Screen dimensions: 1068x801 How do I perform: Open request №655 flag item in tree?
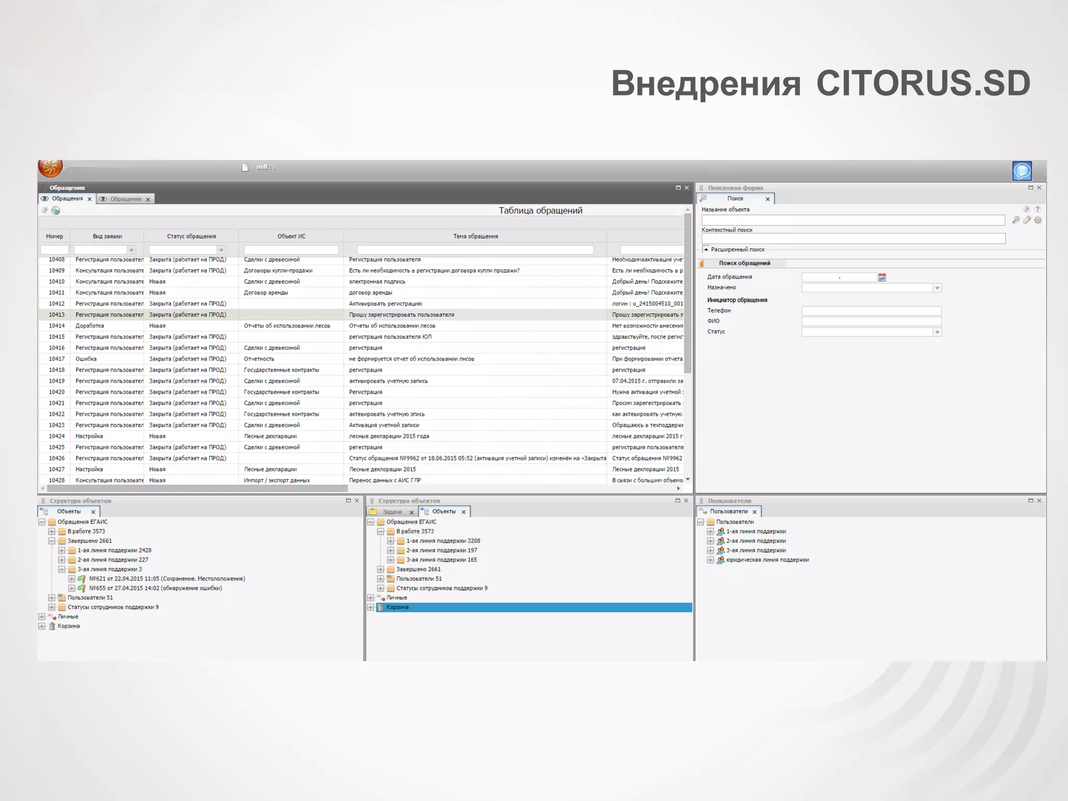(x=155, y=588)
